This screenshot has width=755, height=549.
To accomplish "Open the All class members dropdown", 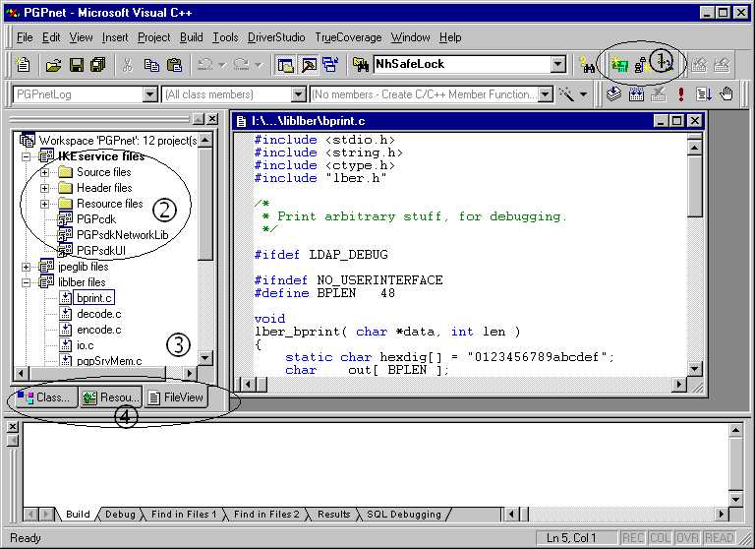I will pyautogui.click(x=299, y=94).
